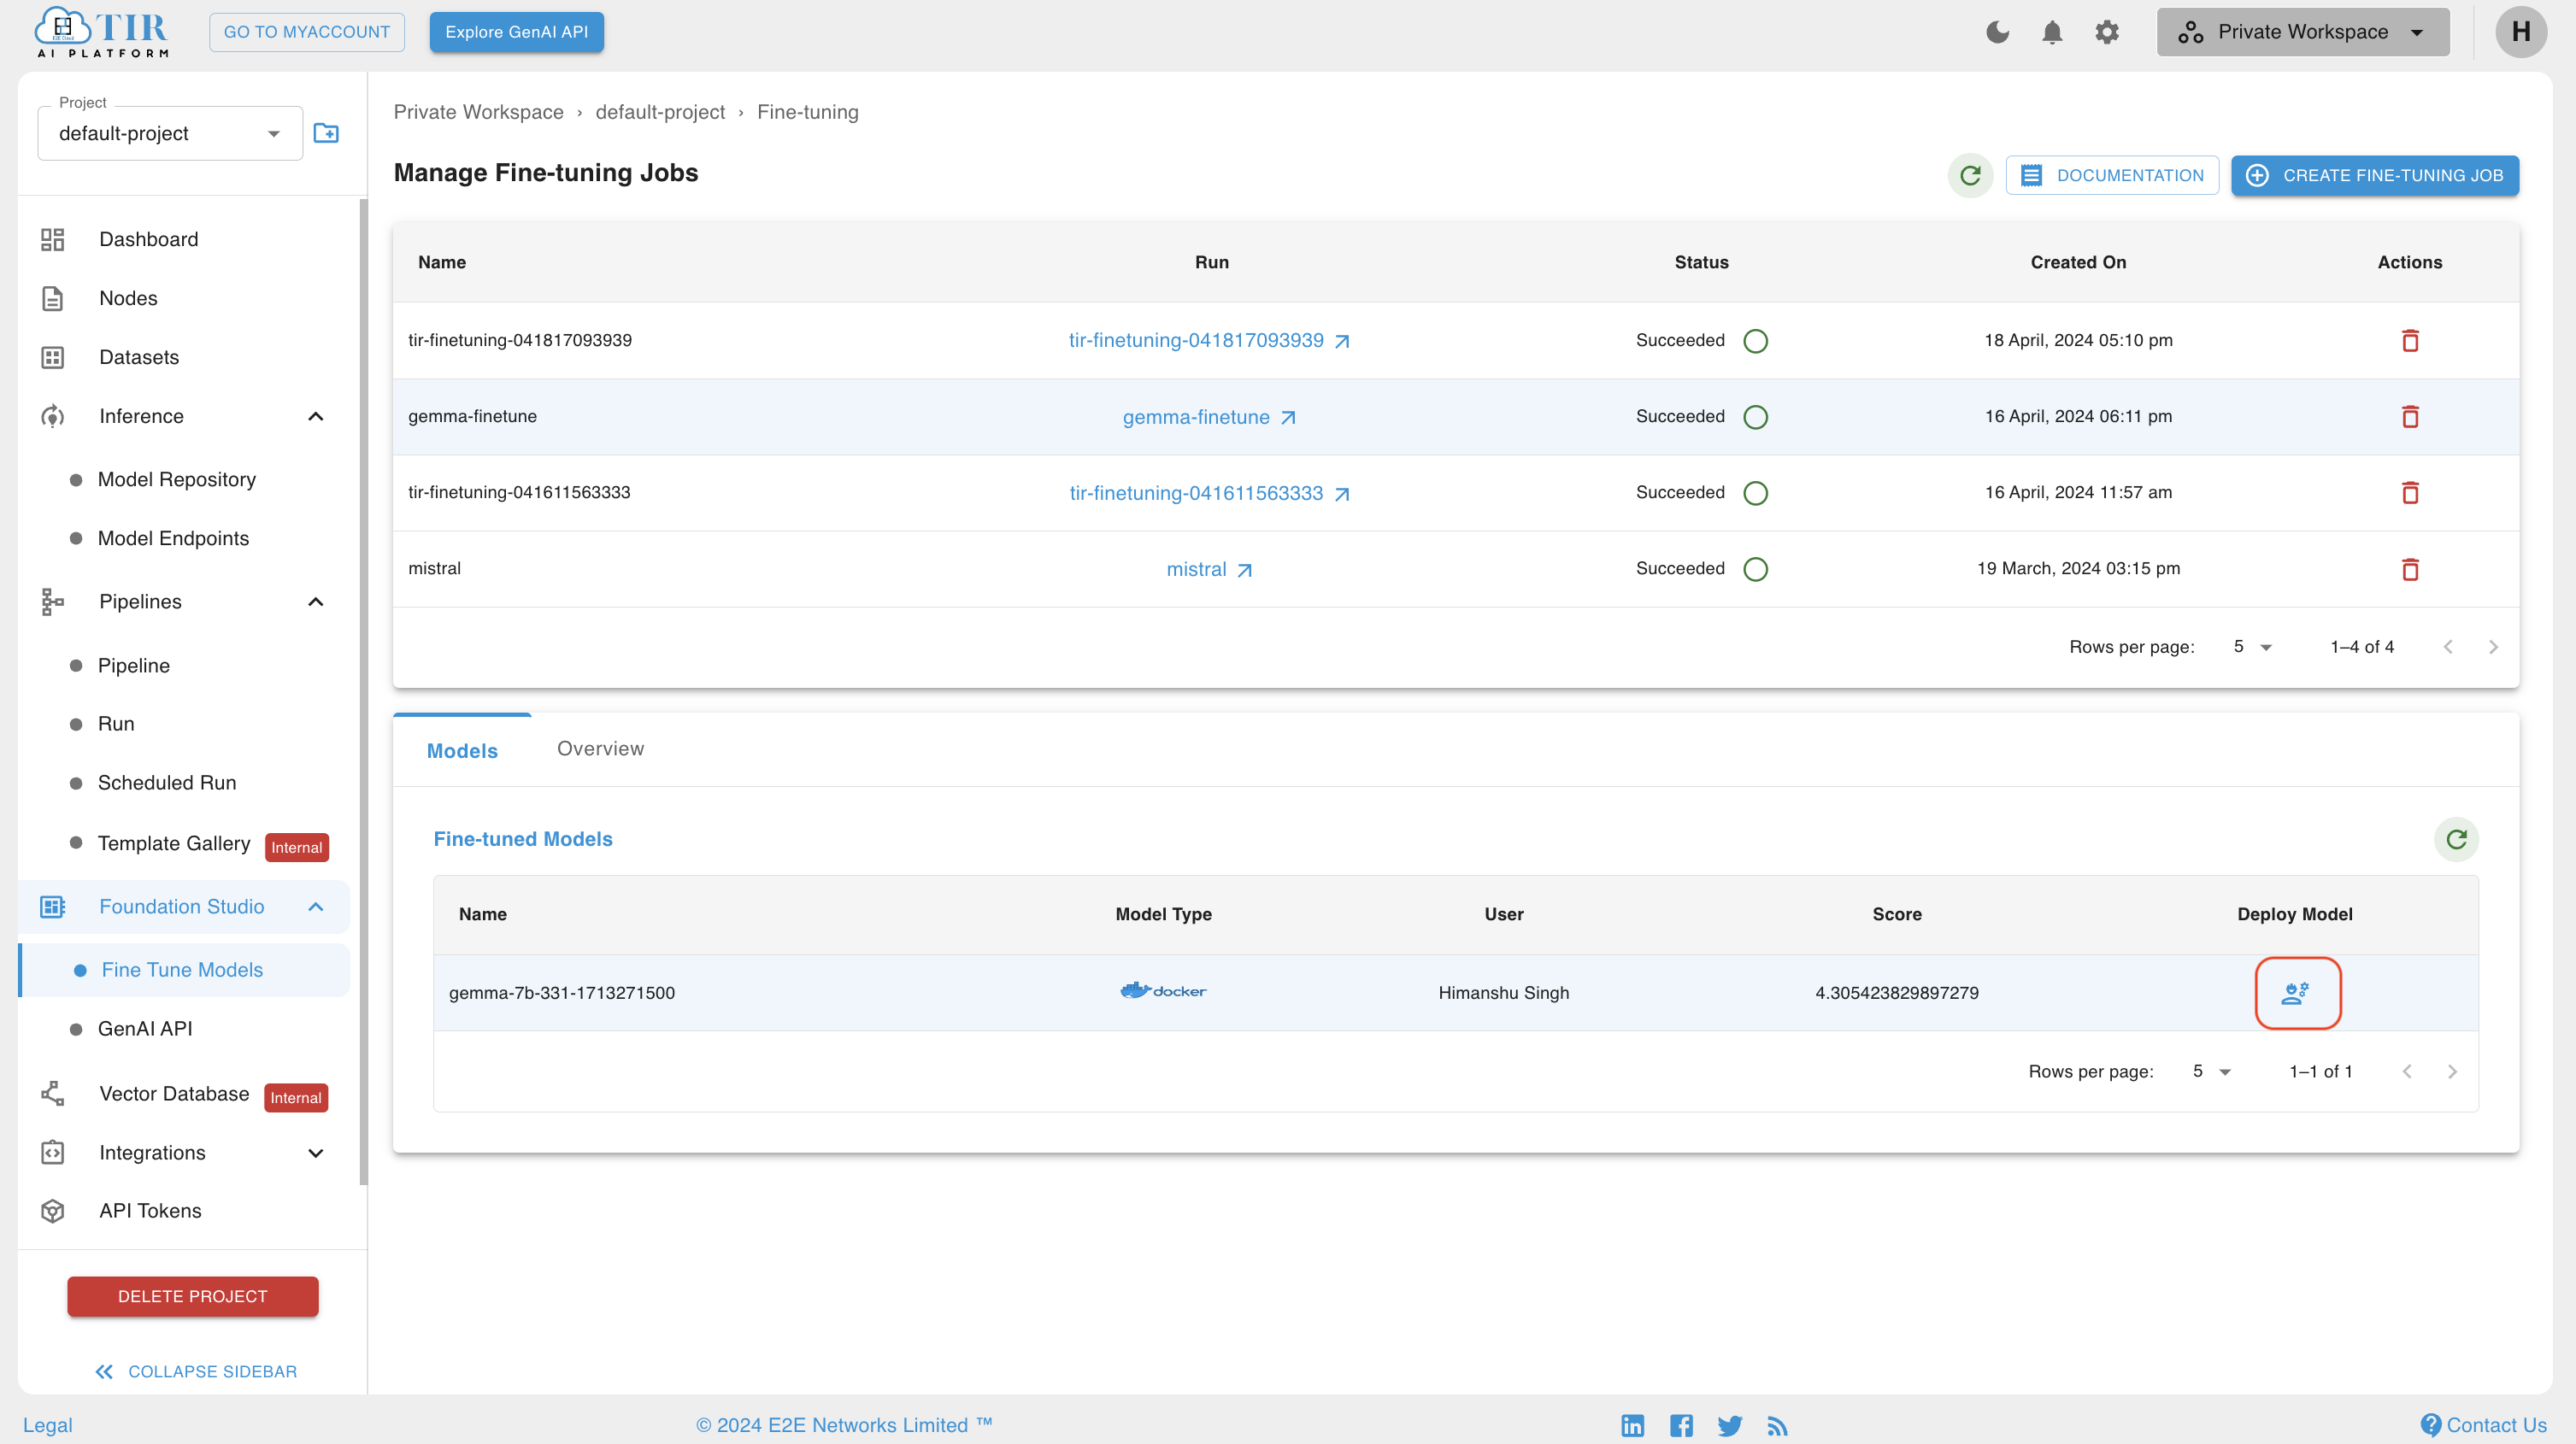This screenshot has height=1444, width=2576.
Task: Open mistral run link
Action: (1210, 569)
